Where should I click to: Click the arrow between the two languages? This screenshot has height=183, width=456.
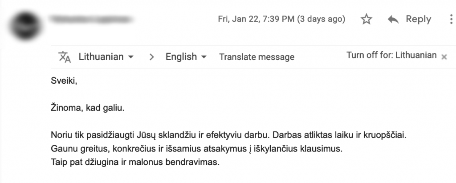click(152, 57)
